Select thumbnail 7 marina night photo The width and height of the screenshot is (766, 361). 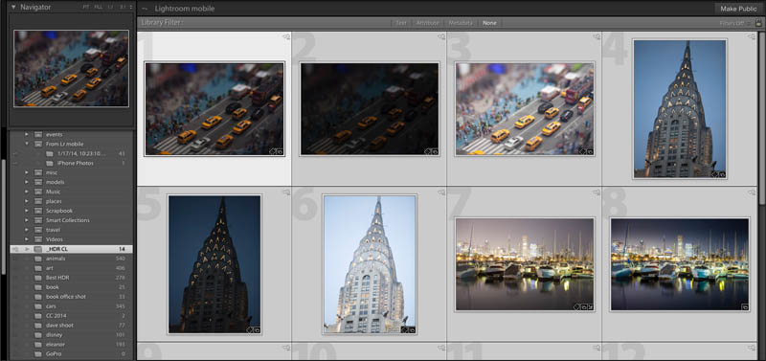click(525, 264)
